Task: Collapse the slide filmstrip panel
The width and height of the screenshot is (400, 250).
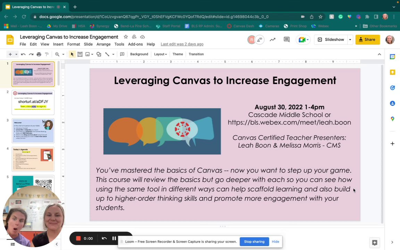Action: [x=57, y=244]
